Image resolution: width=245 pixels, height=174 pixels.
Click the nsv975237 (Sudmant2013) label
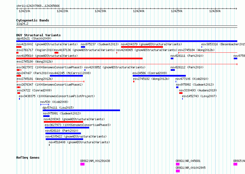pos(100,44)
